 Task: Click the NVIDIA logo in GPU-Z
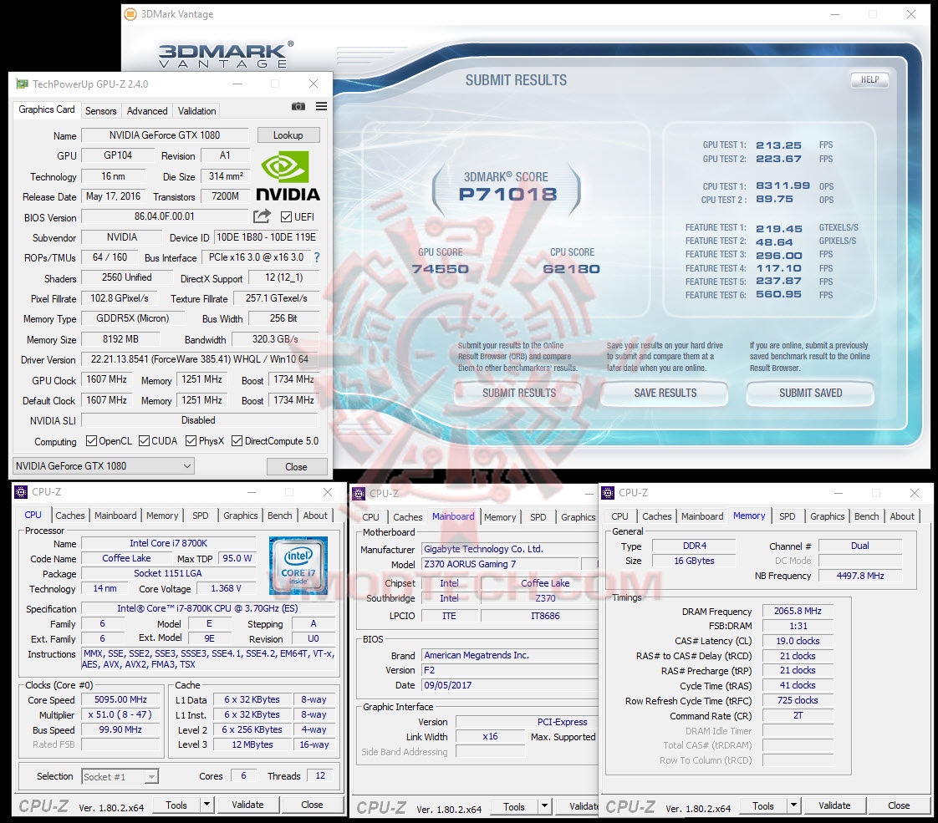pyautogui.click(x=288, y=175)
